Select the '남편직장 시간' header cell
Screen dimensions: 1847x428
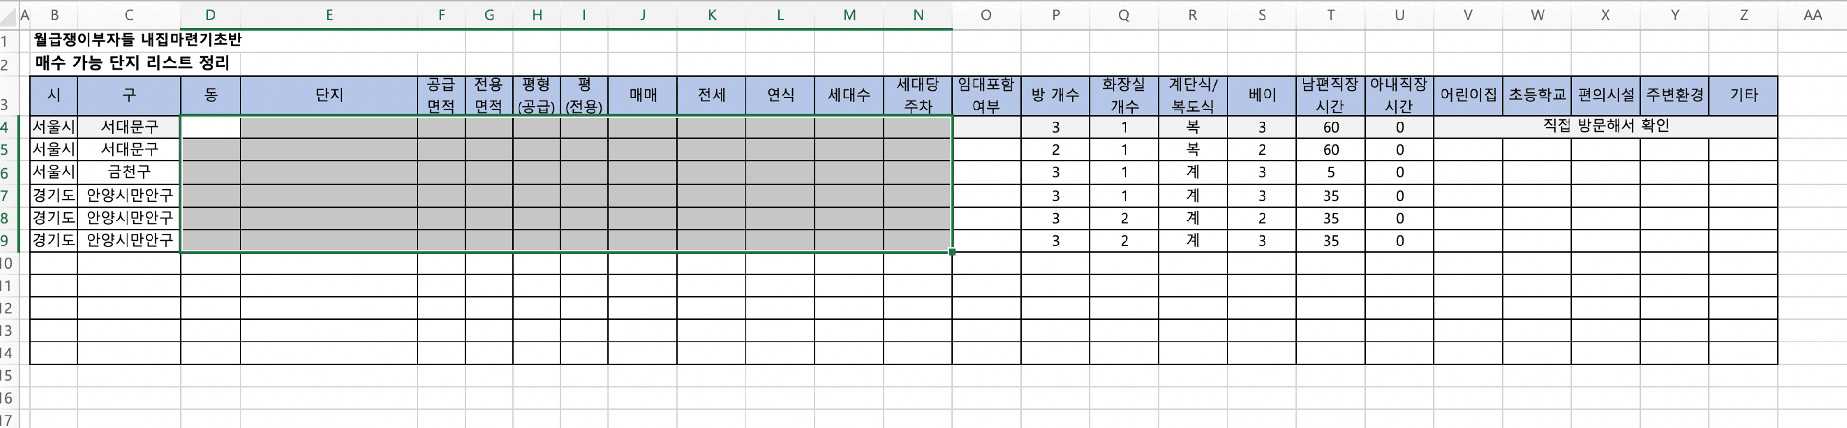1330,95
